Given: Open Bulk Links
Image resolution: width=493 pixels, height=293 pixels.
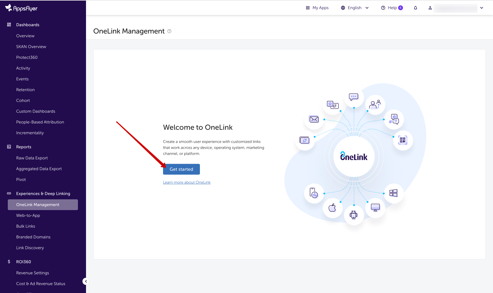Looking at the screenshot, I should click(x=26, y=226).
